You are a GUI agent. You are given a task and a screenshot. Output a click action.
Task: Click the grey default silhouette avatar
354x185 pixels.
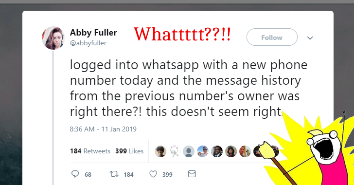189,151
